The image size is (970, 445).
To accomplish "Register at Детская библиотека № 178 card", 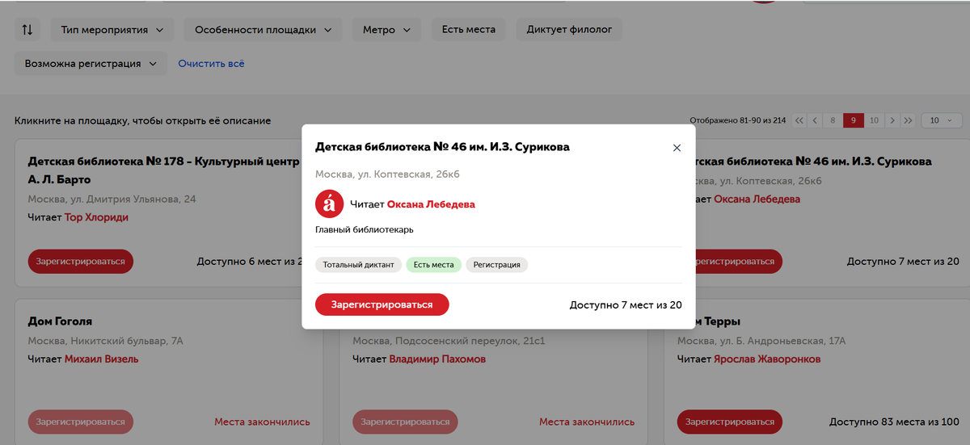I will click(x=81, y=262).
